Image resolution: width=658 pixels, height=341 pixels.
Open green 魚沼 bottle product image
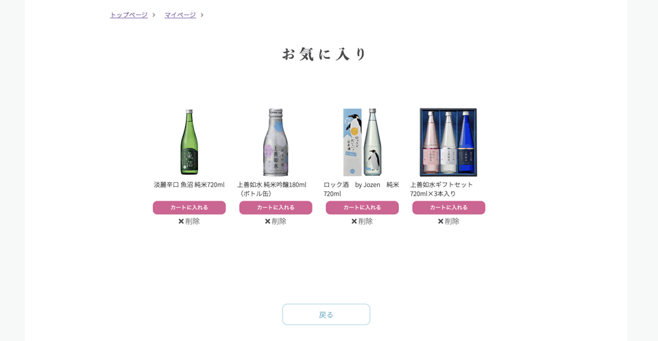click(189, 142)
